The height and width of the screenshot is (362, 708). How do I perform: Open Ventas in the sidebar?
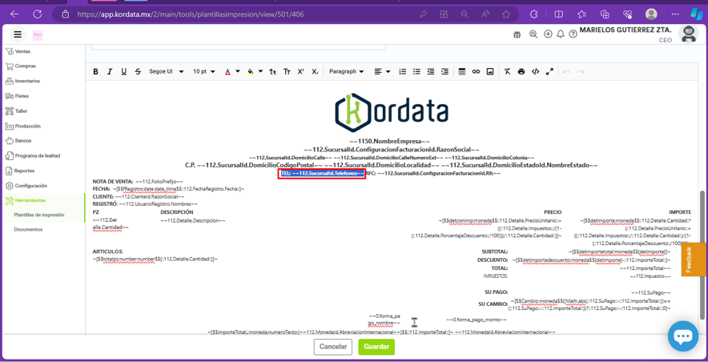coord(22,51)
